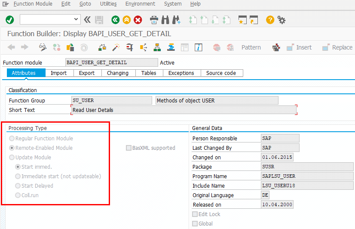355x229 pixels.
Task: Switch to the Changing tab
Action: [119, 73]
